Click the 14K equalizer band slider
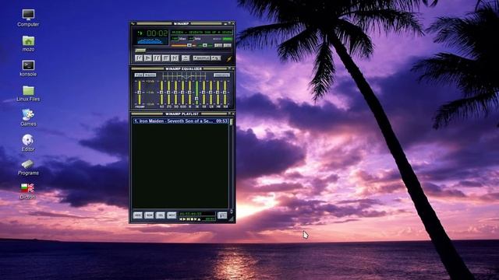Screen dimensions: 499x280 point(218,93)
